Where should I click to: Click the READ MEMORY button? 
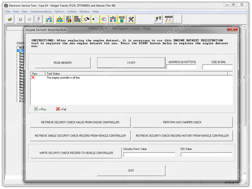point(63,63)
